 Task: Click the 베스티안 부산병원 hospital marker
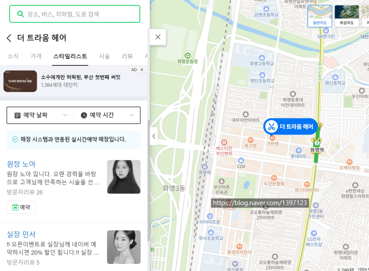coord(224,142)
